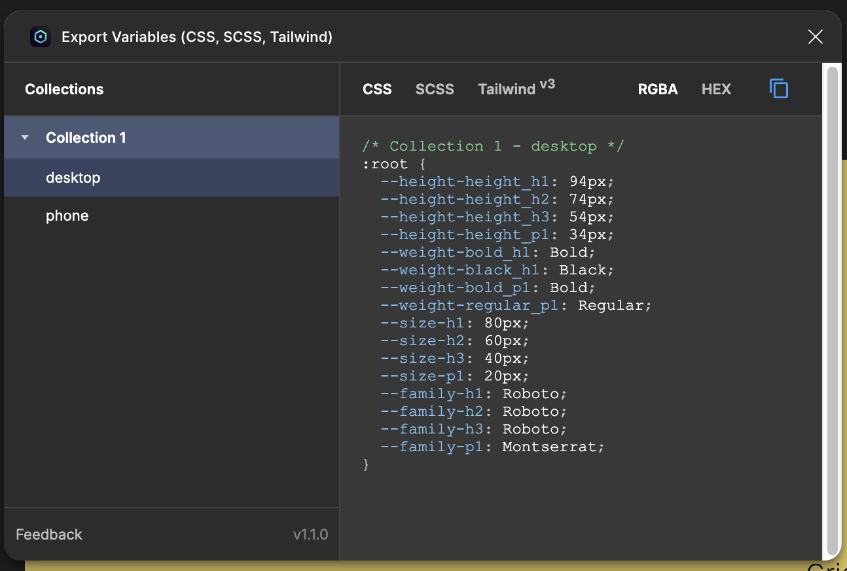The image size is (847, 571).
Task: Click the --family-p1 Montserrat code line
Action: pos(492,447)
